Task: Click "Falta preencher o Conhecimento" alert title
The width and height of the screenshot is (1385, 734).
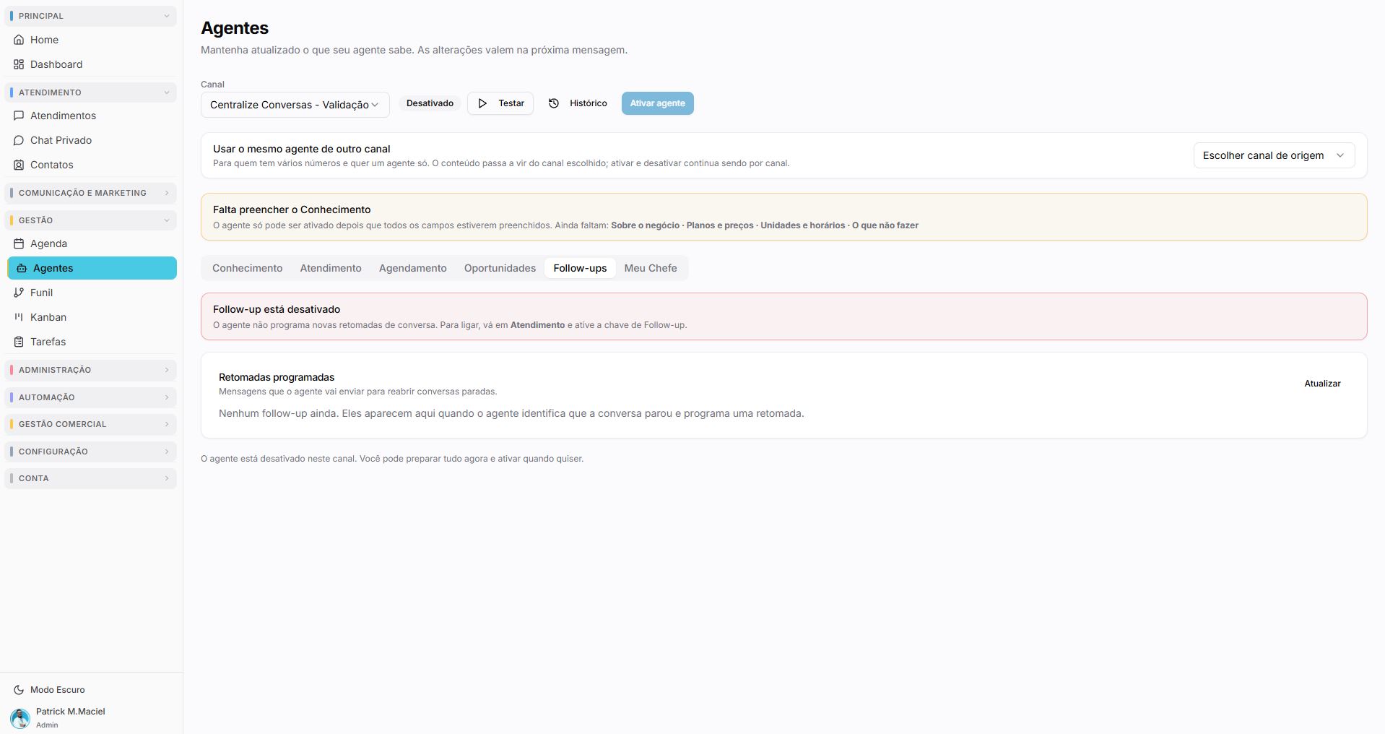Action: coord(292,210)
